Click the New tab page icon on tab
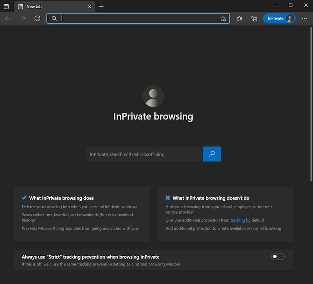This screenshot has width=313, height=284. pyautogui.click(x=20, y=7)
